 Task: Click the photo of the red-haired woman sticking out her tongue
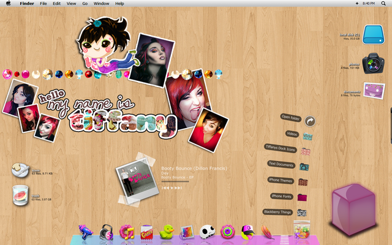[189, 100]
